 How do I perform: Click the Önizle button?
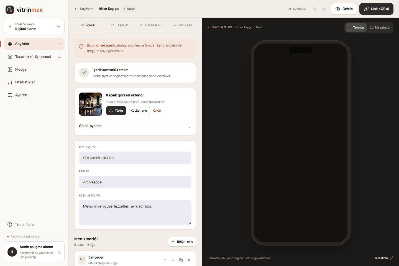[x=344, y=9]
